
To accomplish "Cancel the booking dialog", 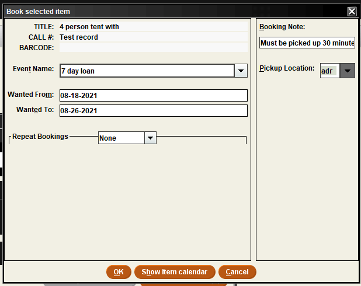I will point(237,272).
